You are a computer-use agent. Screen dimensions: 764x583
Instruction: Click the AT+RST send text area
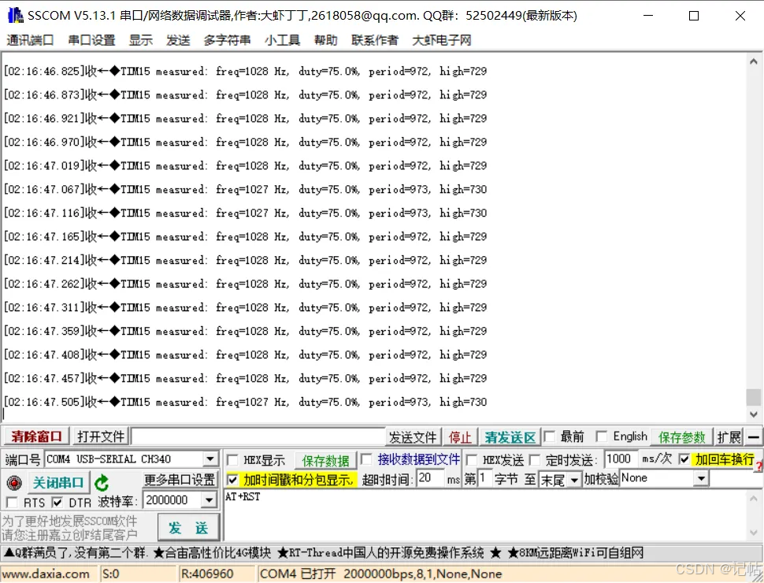[485, 515]
